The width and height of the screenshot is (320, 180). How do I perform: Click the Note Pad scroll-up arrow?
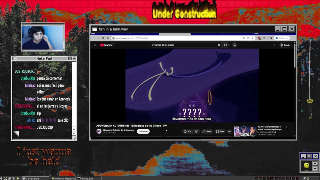(x=74, y=129)
